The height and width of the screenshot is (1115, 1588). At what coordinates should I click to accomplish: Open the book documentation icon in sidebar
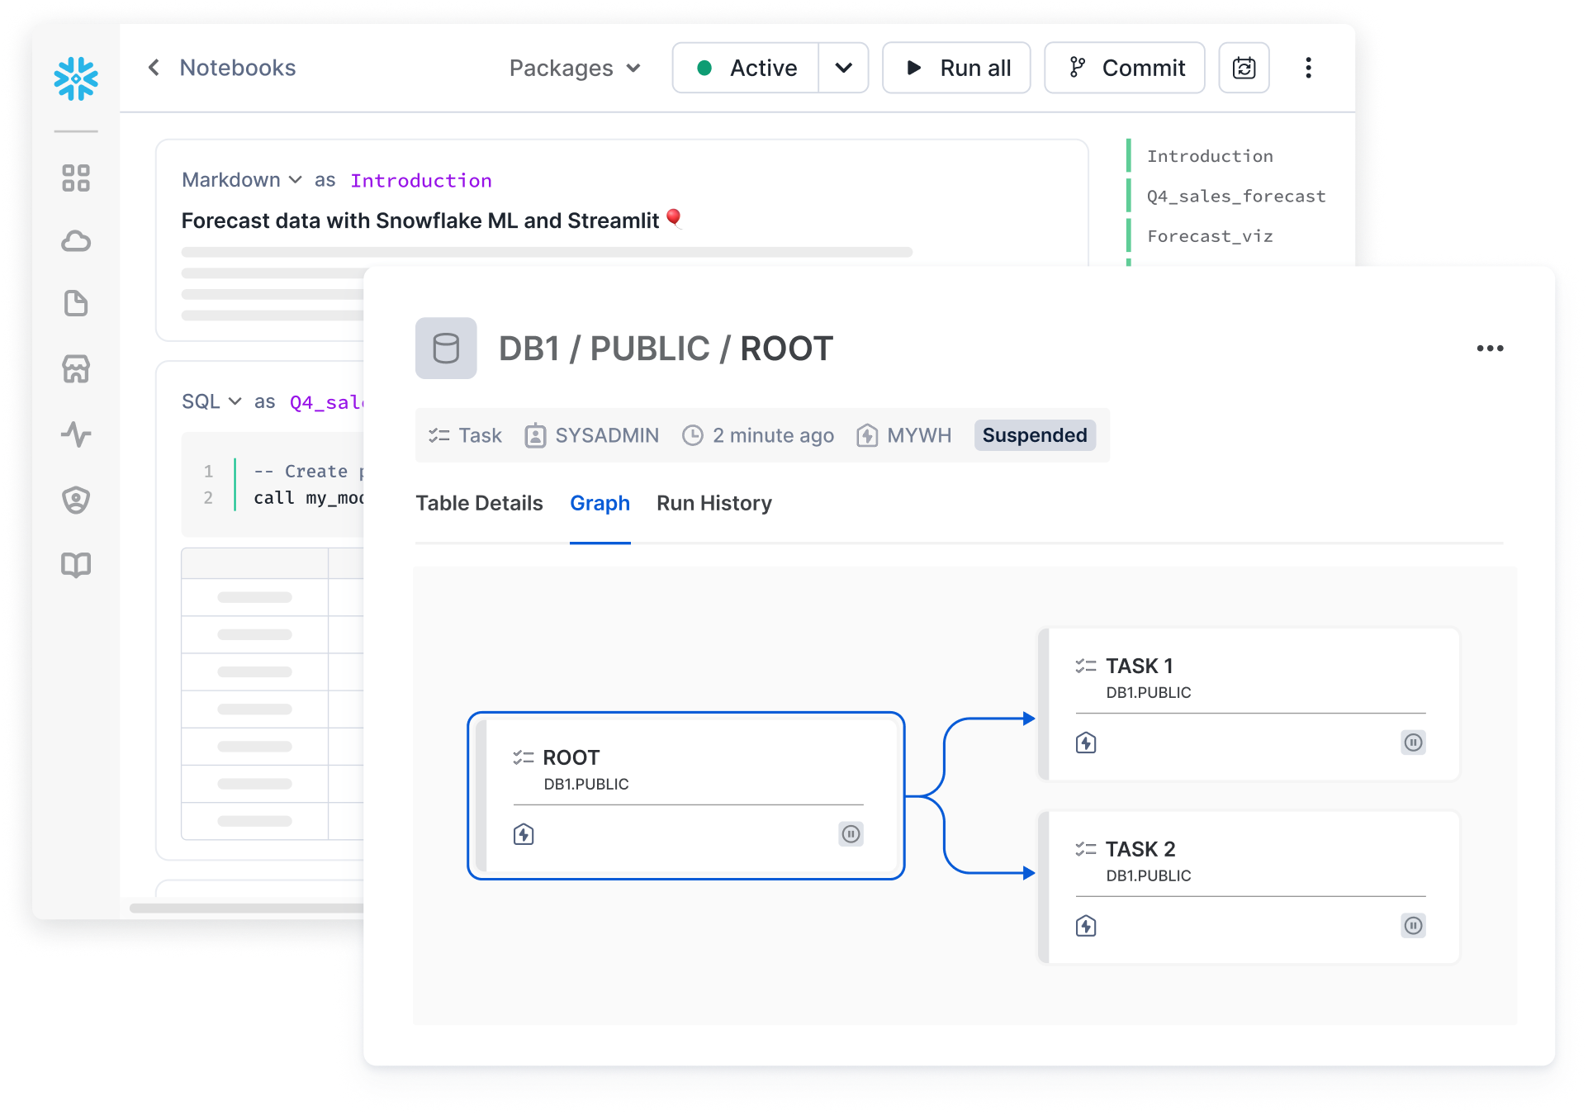click(x=76, y=565)
